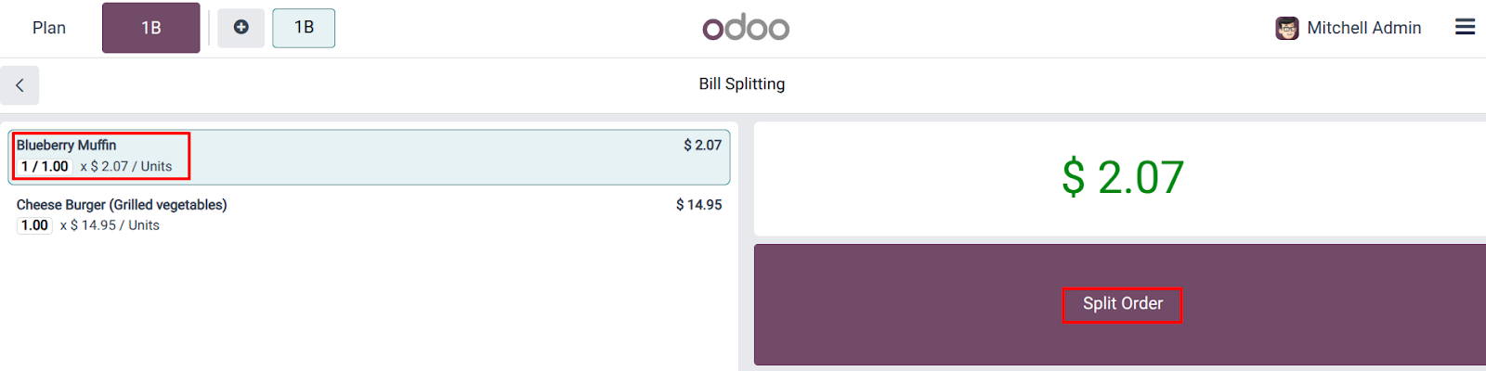Click the x $ 14.95 / Units text
This screenshot has width=1486, height=371.
click(110, 225)
